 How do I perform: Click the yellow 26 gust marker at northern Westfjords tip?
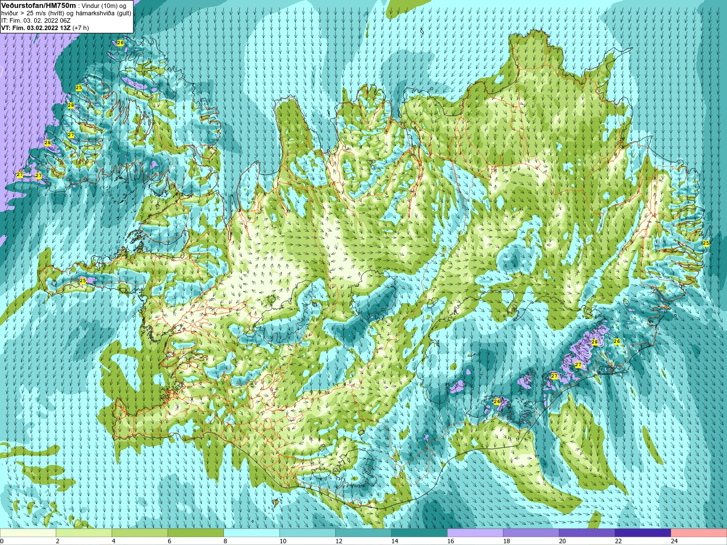[120, 43]
